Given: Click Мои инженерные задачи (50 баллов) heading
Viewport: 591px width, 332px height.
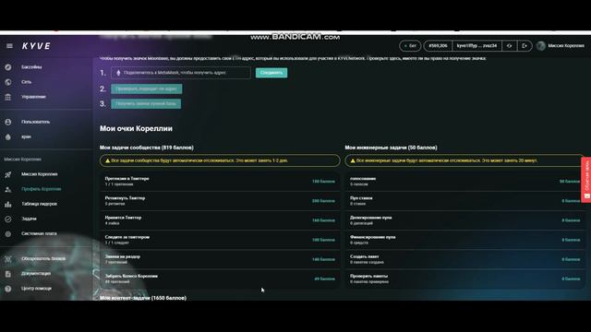Looking at the screenshot, I should [392, 148].
